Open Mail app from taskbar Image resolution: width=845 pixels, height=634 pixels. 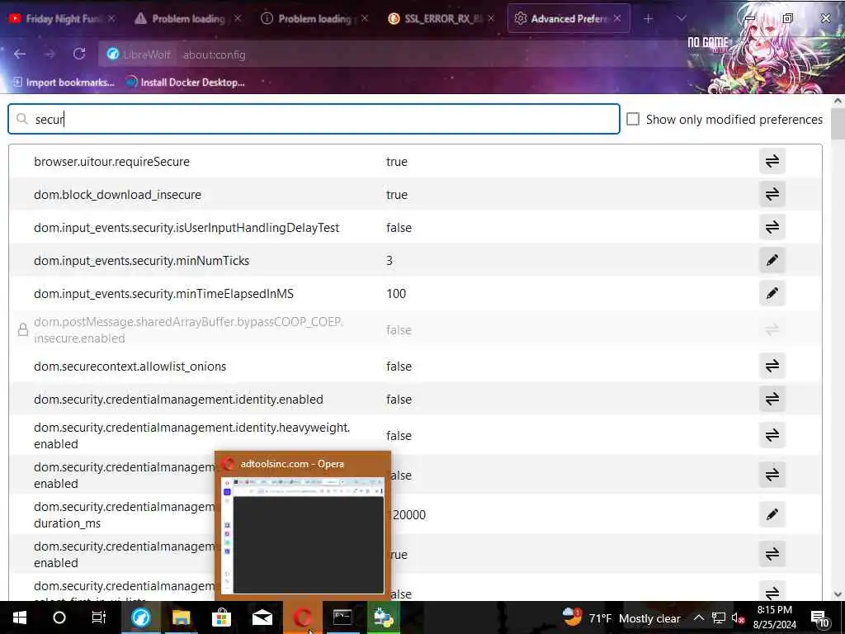(x=262, y=617)
